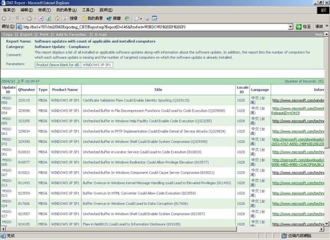Click vertical scrollbar up arrow
This screenshot has width=330, height=240.
(326, 34)
